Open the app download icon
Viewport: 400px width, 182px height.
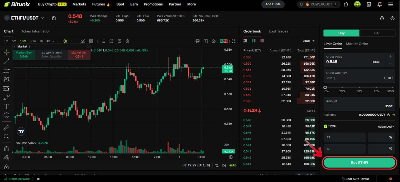[x=369, y=4]
